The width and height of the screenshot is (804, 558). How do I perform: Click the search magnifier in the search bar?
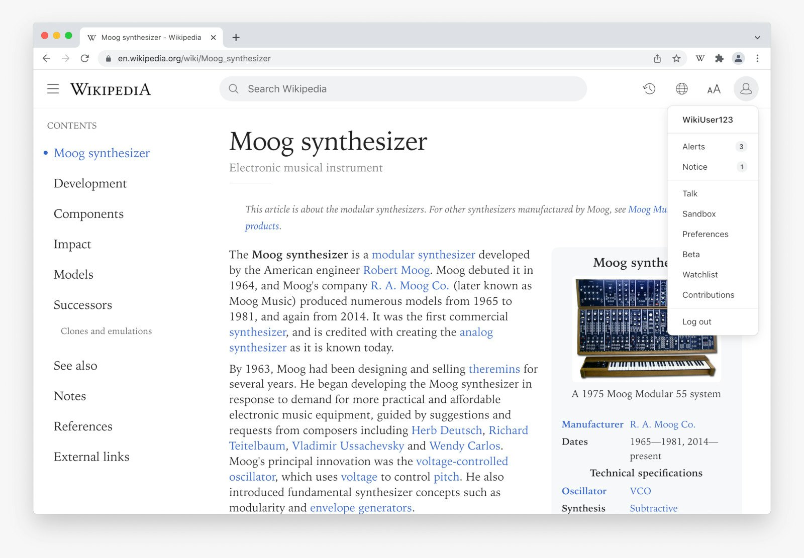point(234,88)
